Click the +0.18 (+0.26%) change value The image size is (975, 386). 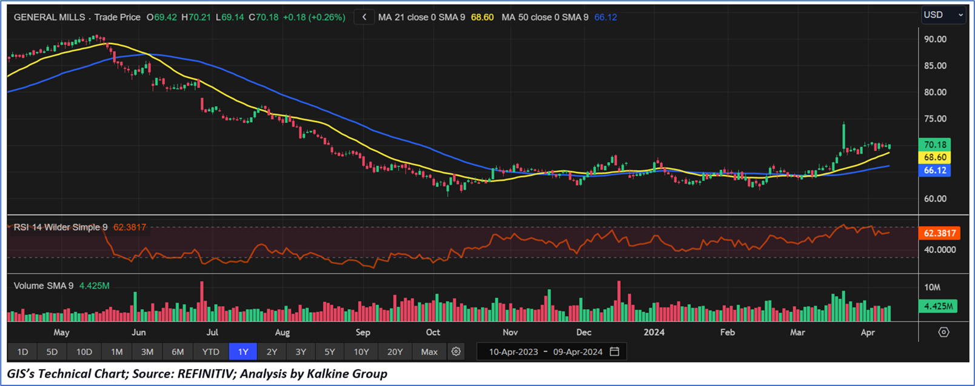point(313,17)
